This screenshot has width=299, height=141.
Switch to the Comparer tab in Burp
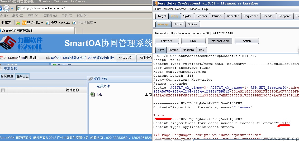pyautogui.click(x=284, y=16)
